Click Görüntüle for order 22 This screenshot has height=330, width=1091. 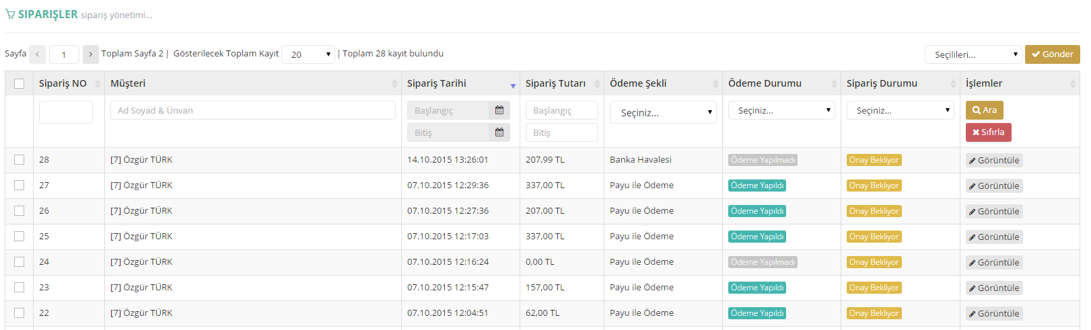coord(994,313)
